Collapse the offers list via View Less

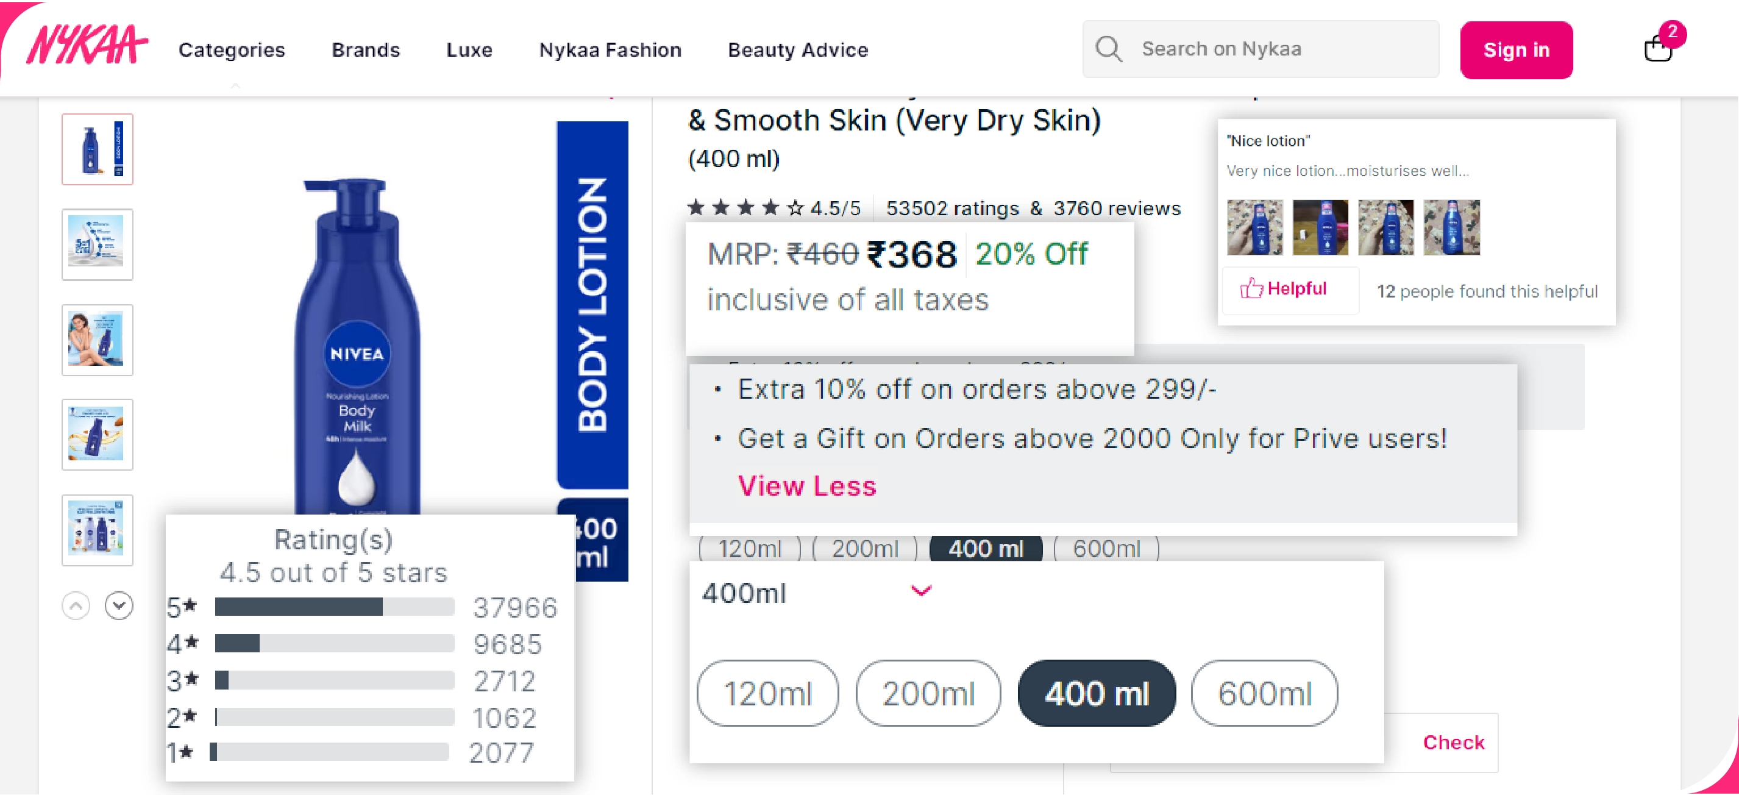click(808, 486)
